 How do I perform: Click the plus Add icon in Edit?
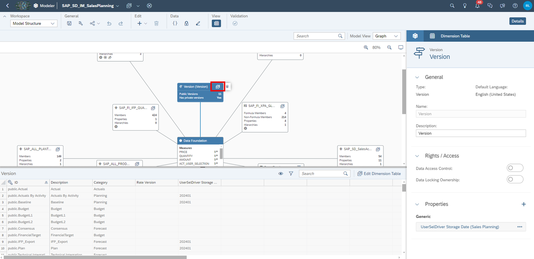(139, 23)
